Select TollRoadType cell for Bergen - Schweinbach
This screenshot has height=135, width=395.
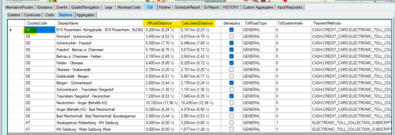258,83
